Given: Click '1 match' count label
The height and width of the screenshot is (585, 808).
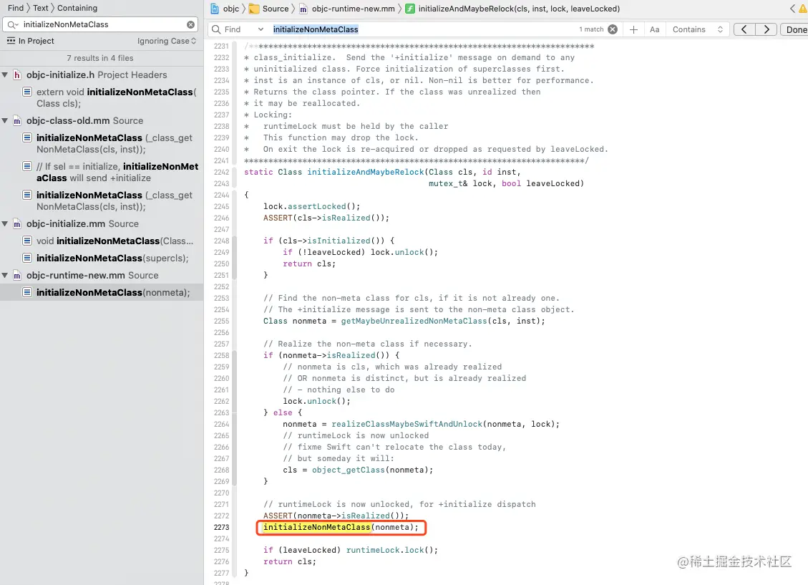Looking at the screenshot, I should (x=591, y=29).
